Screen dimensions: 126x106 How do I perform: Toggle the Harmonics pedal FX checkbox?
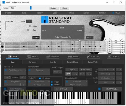[30, 82]
